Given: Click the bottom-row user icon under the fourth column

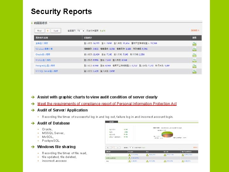Looking at the screenshot, I should (x=165, y=161).
